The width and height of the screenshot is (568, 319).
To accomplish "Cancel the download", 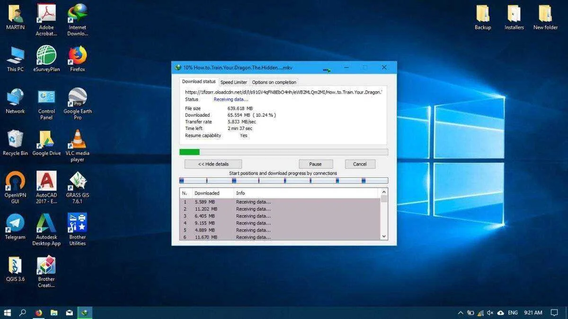I will tap(360, 164).
